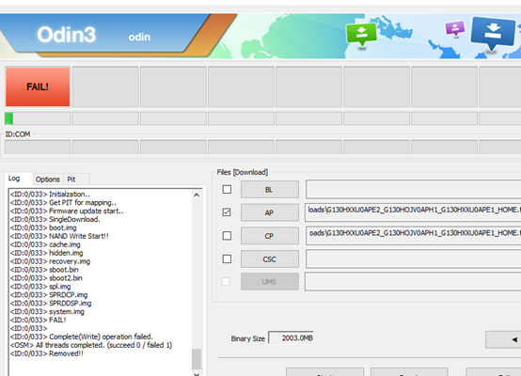Enable the BL file checkbox
521x376 pixels.
tap(227, 189)
